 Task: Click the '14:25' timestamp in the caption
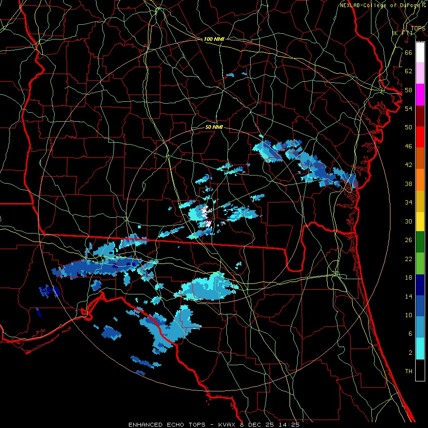tap(289, 425)
